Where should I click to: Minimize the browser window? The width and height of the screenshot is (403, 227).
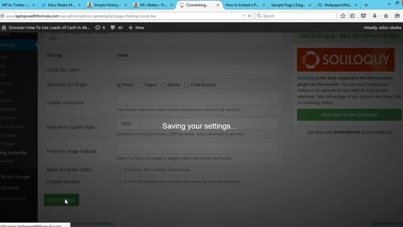pos(389,3)
